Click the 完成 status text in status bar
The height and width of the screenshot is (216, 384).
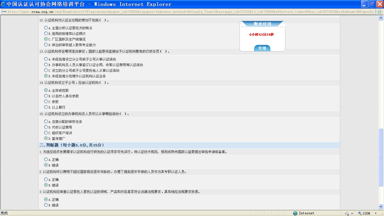(4, 213)
